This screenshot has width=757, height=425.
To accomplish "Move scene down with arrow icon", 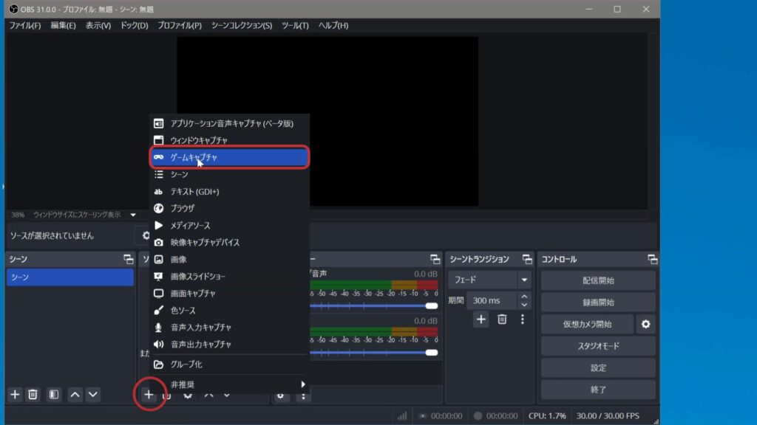I will click(x=92, y=395).
